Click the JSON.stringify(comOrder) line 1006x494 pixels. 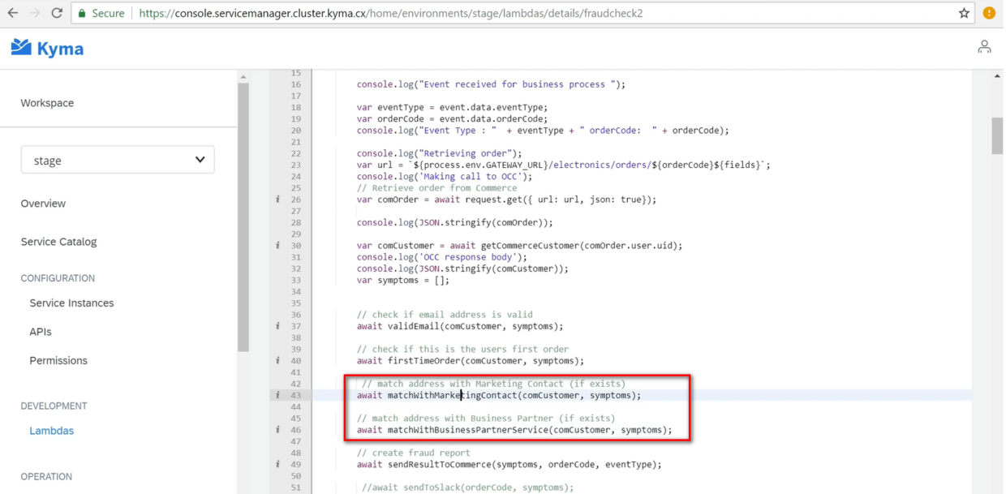pos(454,222)
